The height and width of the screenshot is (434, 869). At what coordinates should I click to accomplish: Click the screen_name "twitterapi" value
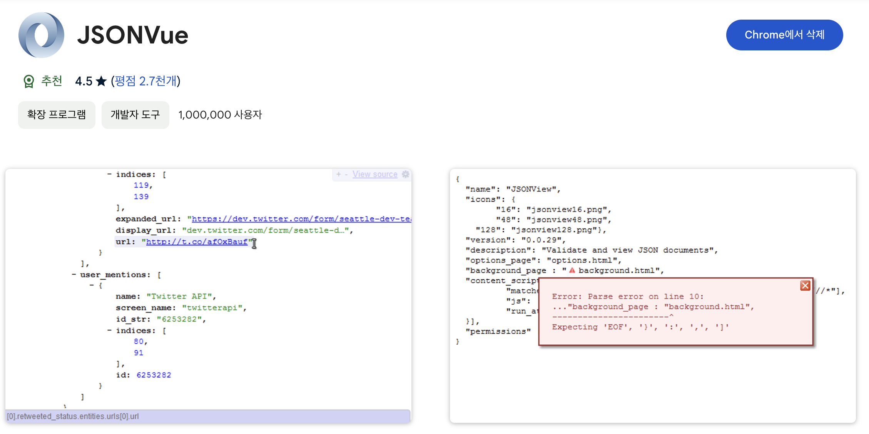click(x=212, y=308)
